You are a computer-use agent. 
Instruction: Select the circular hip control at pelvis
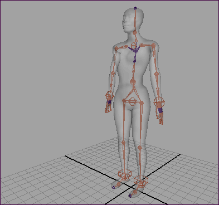click(132, 102)
